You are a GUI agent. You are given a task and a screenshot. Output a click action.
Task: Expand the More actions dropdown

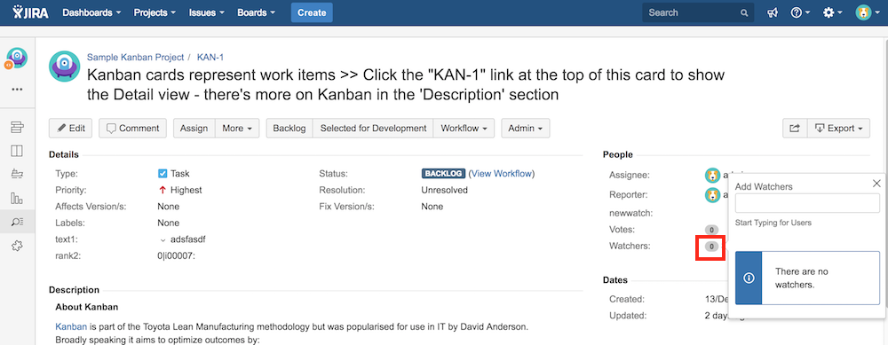coord(237,129)
